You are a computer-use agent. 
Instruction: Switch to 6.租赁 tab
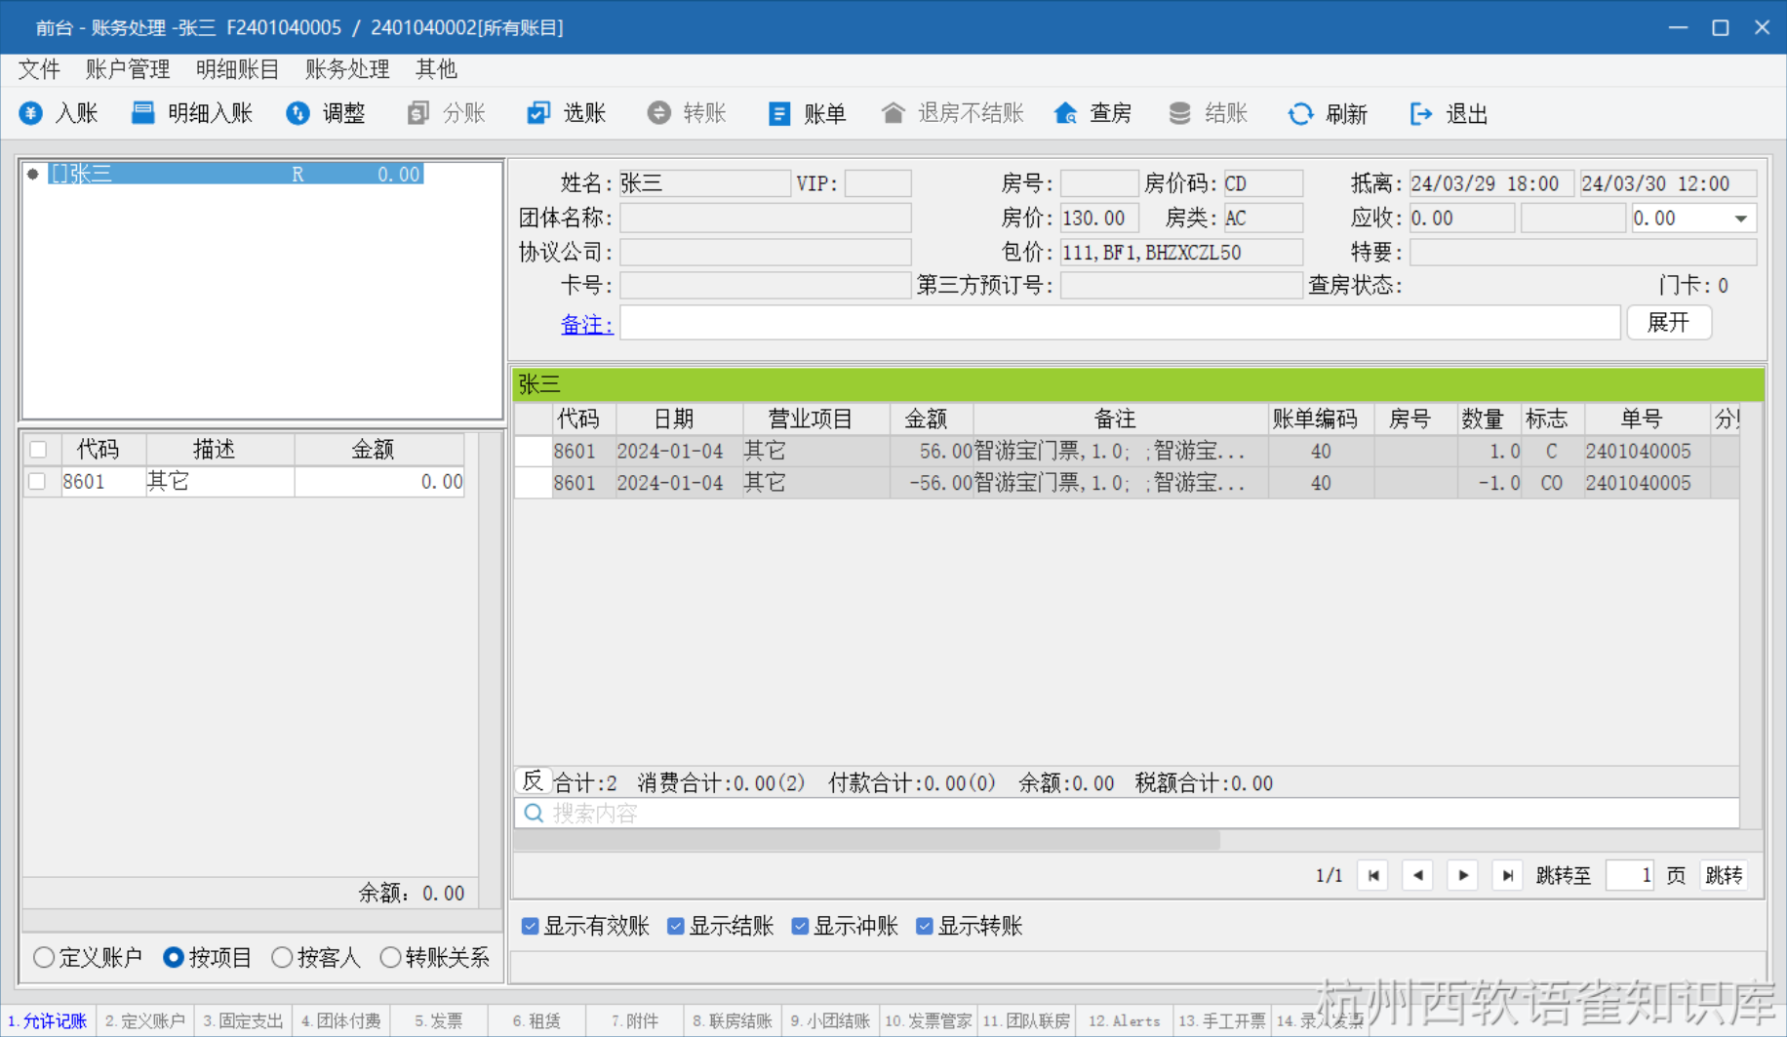point(537,1020)
